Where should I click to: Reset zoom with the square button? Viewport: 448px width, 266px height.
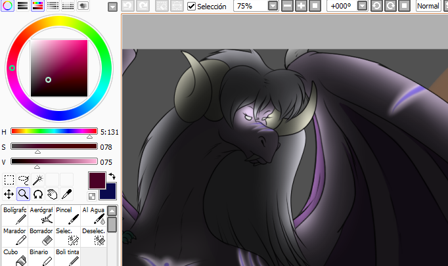click(315, 6)
